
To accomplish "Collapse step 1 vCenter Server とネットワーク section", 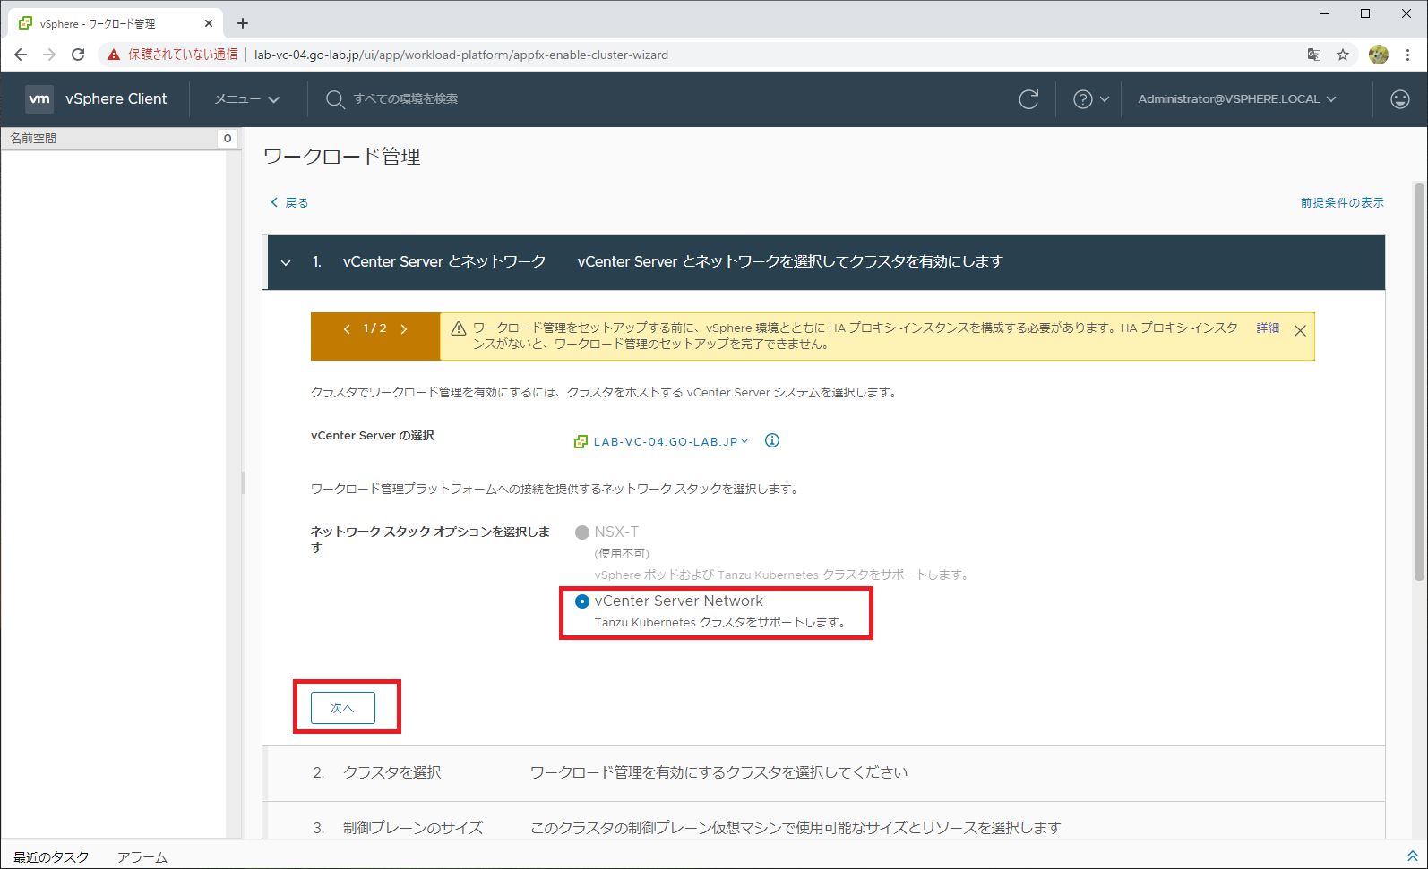I will pos(286,262).
